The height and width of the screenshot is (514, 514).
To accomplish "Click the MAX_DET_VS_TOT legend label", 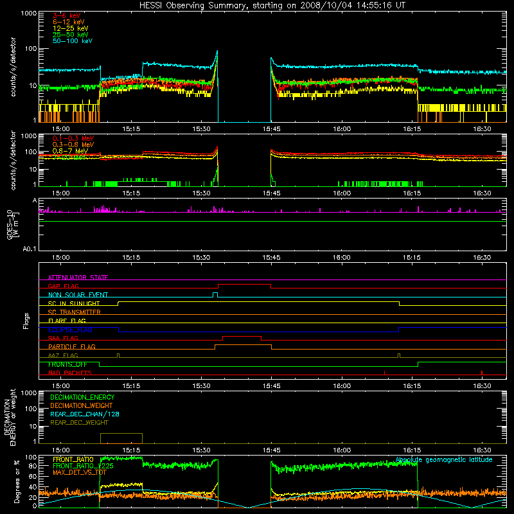I will click(x=80, y=472).
